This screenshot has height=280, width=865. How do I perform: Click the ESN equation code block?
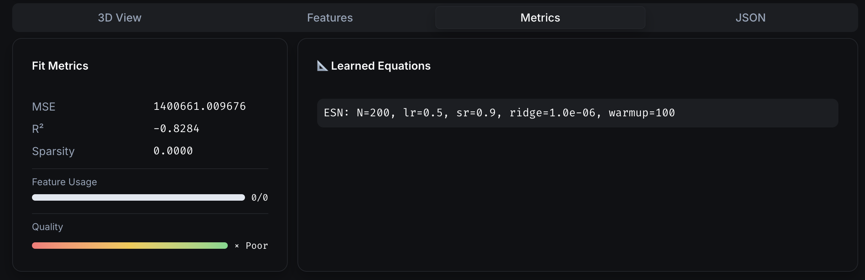(x=577, y=113)
